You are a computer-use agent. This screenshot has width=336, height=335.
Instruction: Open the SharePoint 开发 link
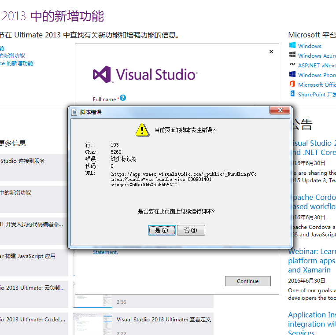pos(317,95)
